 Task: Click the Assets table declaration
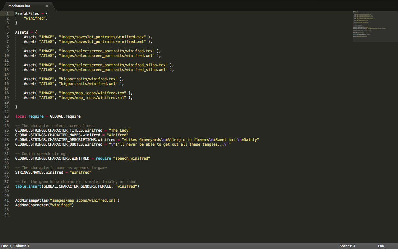[22, 32]
